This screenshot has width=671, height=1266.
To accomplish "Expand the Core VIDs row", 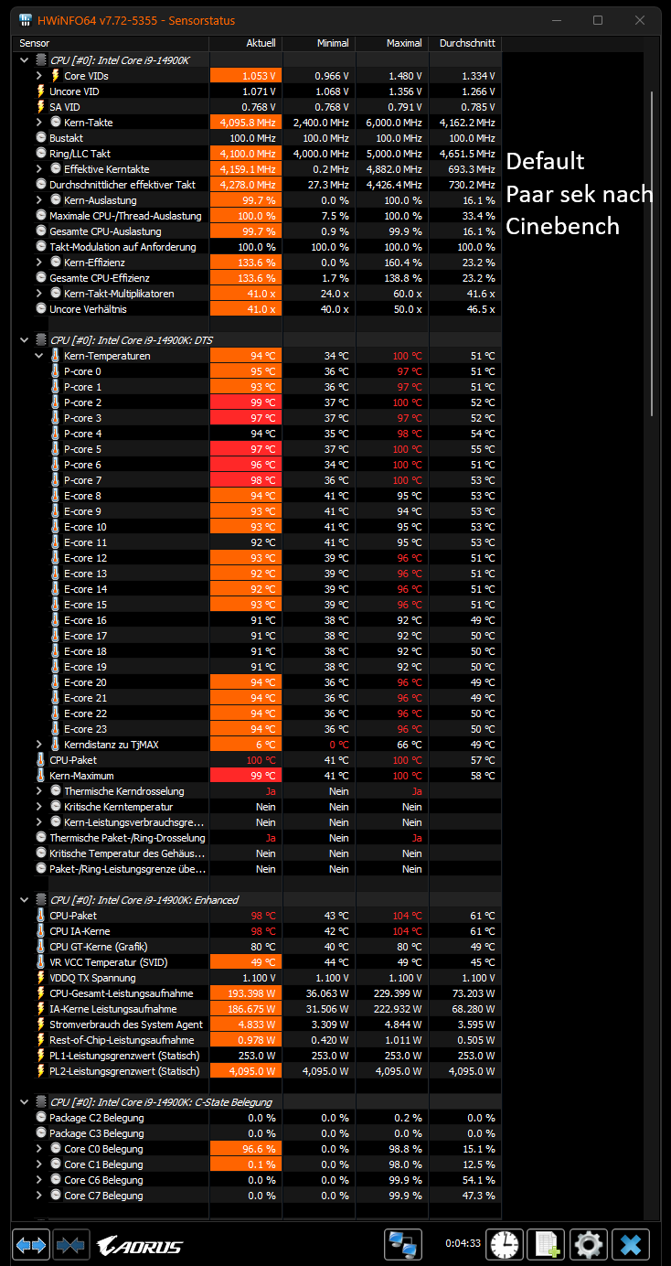I will [39, 76].
